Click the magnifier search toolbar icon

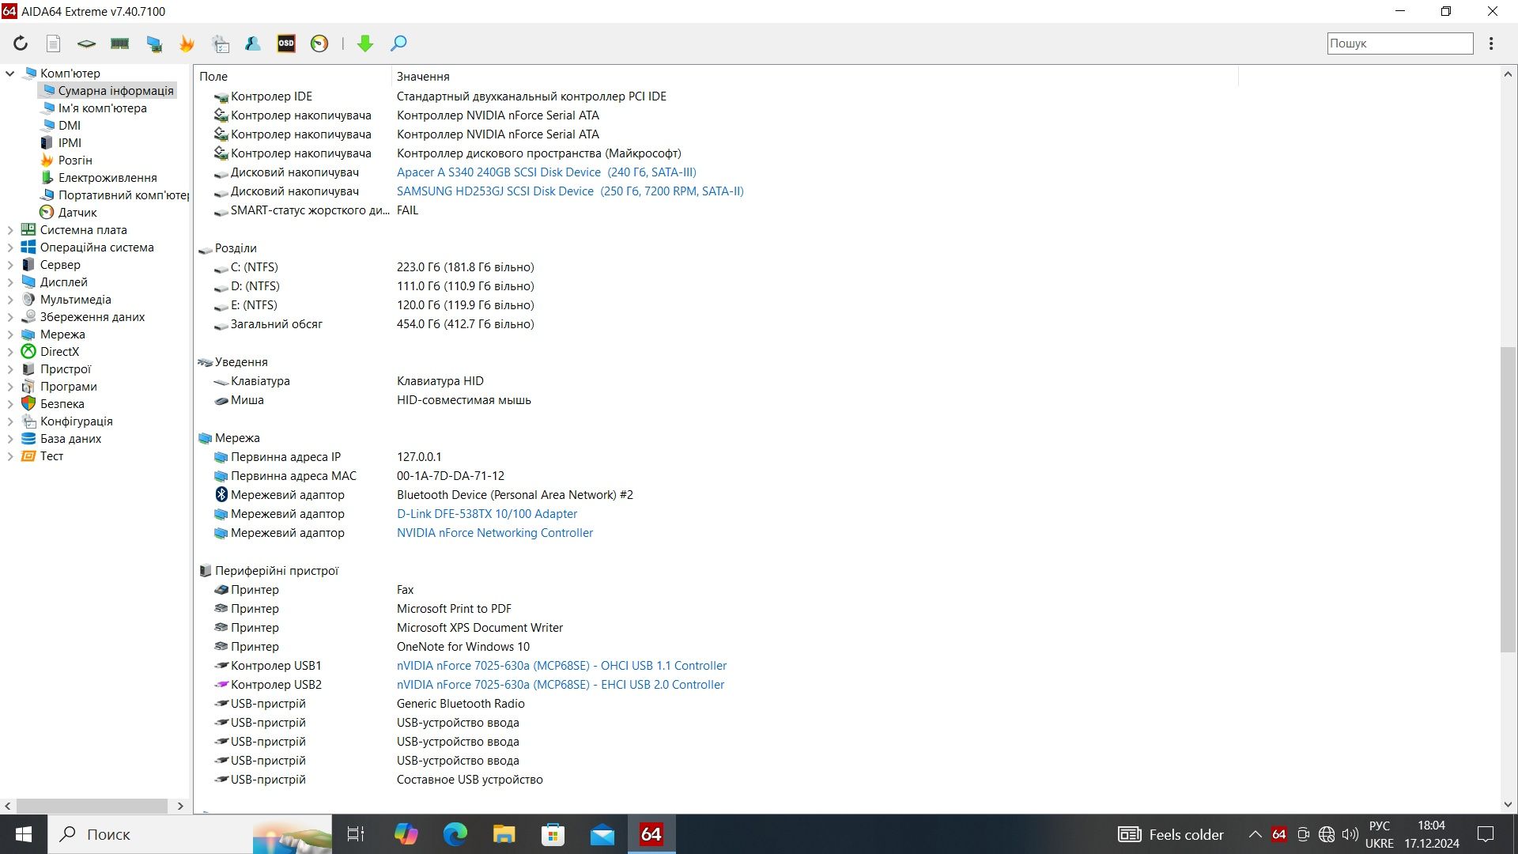[398, 43]
